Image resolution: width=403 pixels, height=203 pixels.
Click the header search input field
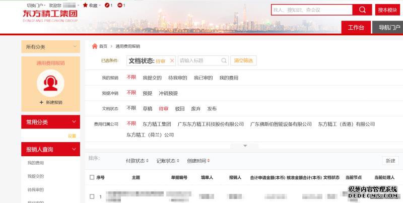click(312, 10)
